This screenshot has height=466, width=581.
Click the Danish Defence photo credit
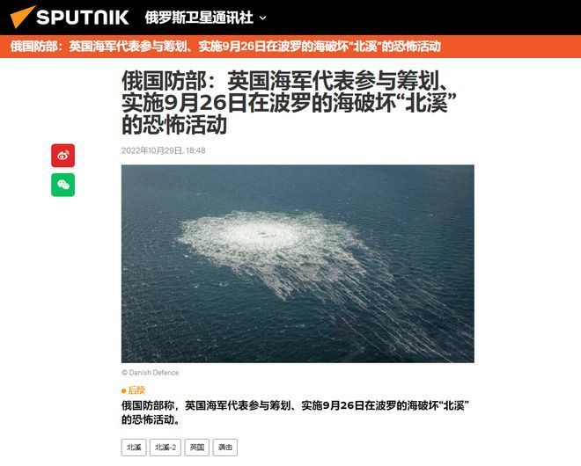pos(151,372)
